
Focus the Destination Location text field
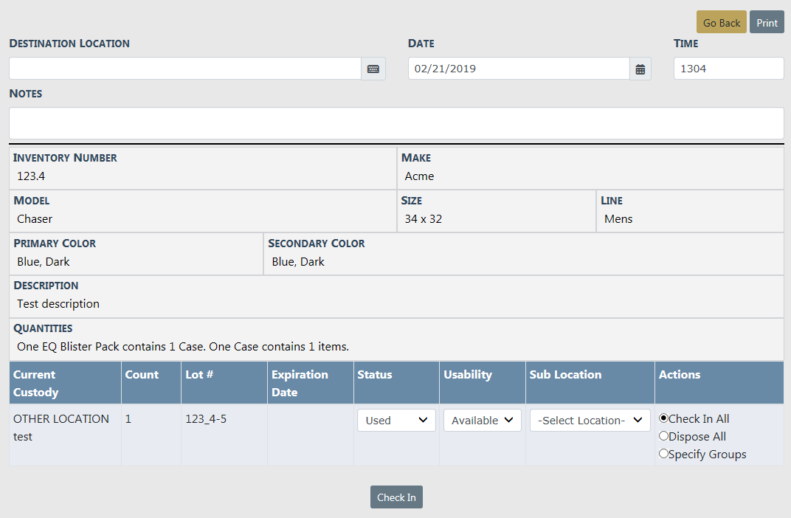tap(184, 69)
